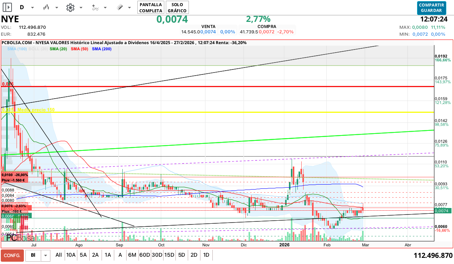Expand the BI dropdown arrow
This screenshot has width=454, height=264.
click(x=45, y=255)
